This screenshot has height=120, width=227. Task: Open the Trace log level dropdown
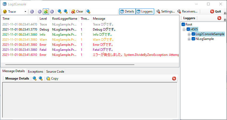point(25,11)
